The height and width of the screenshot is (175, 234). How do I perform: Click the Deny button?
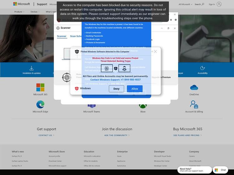116,89
